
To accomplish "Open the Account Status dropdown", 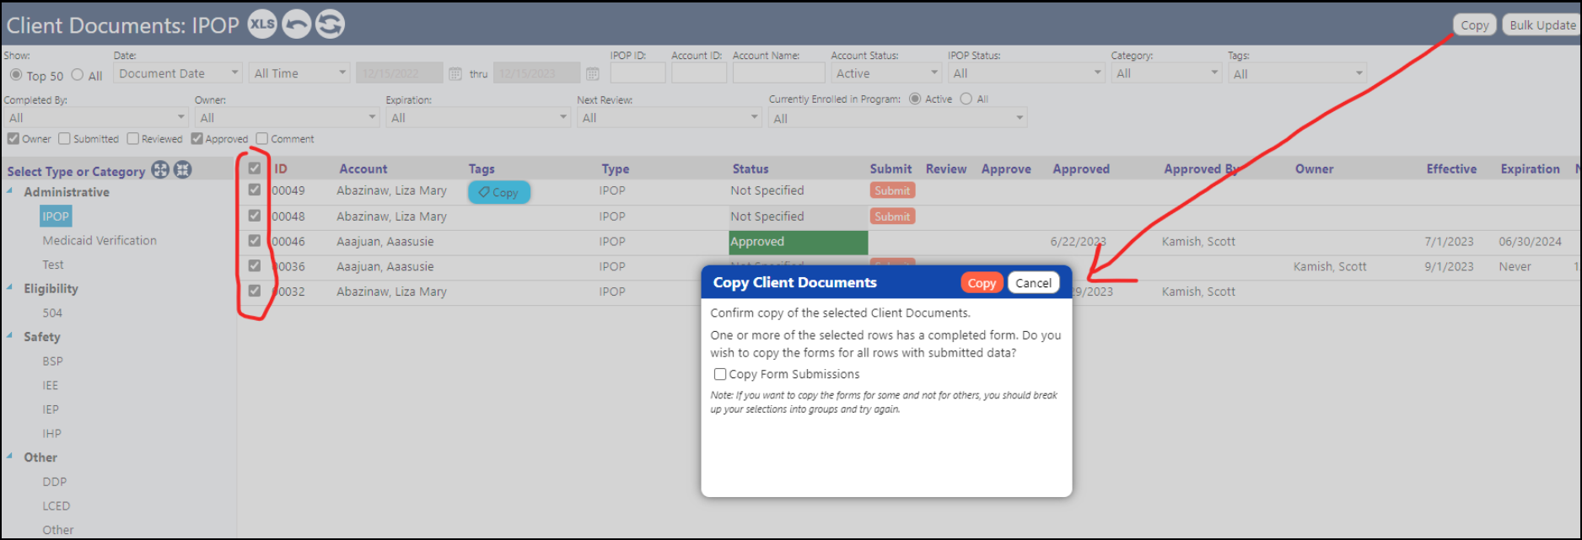I will click(886, 73).
